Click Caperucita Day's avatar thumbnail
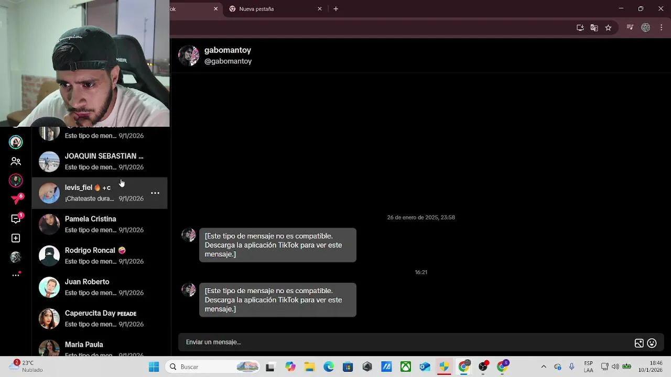Viewport: 671px width, 377px height. tap(49, 319)
